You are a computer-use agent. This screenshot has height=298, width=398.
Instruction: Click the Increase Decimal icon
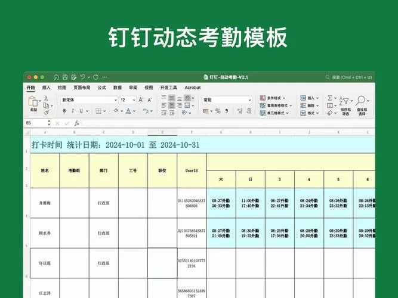[240, 111]
